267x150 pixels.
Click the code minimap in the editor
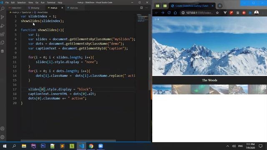click(143, 18)
